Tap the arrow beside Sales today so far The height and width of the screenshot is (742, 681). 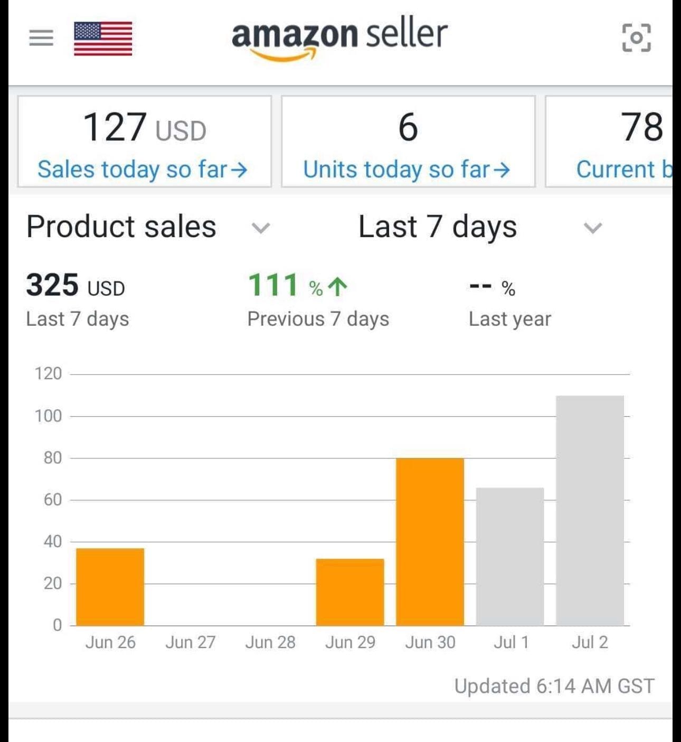239,170
